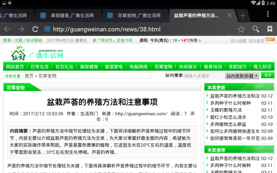
Task: Click the RSS feed icon
Action: coord(270,39)
